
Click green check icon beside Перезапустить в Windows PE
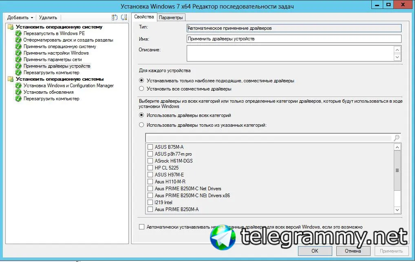click(x=18, y=33)
